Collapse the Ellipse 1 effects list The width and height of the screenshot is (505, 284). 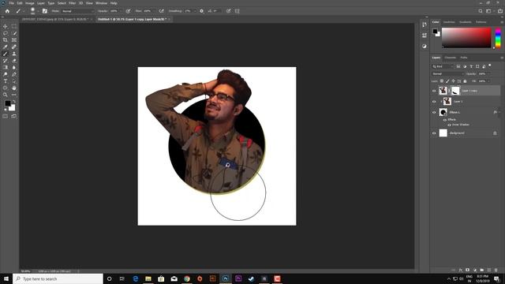[499, 112]
